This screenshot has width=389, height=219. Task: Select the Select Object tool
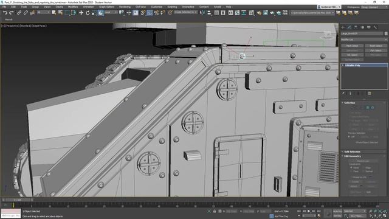click(54, 13)
